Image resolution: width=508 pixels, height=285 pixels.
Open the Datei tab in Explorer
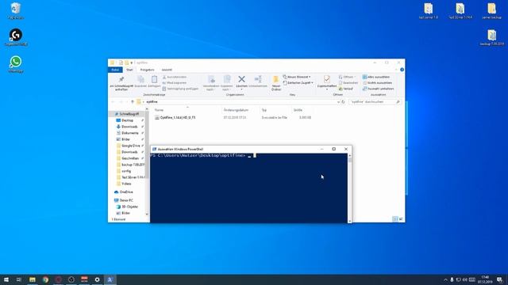(115, 70)
